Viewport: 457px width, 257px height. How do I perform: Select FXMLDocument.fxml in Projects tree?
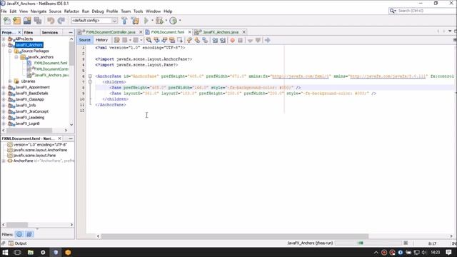(51, 63)
